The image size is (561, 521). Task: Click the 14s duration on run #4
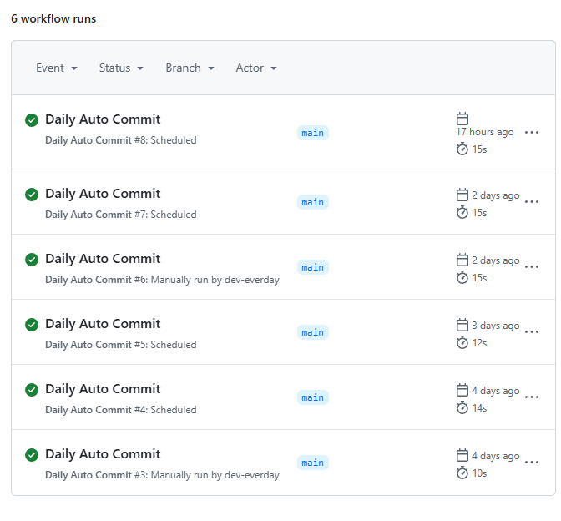click(479, 408)
